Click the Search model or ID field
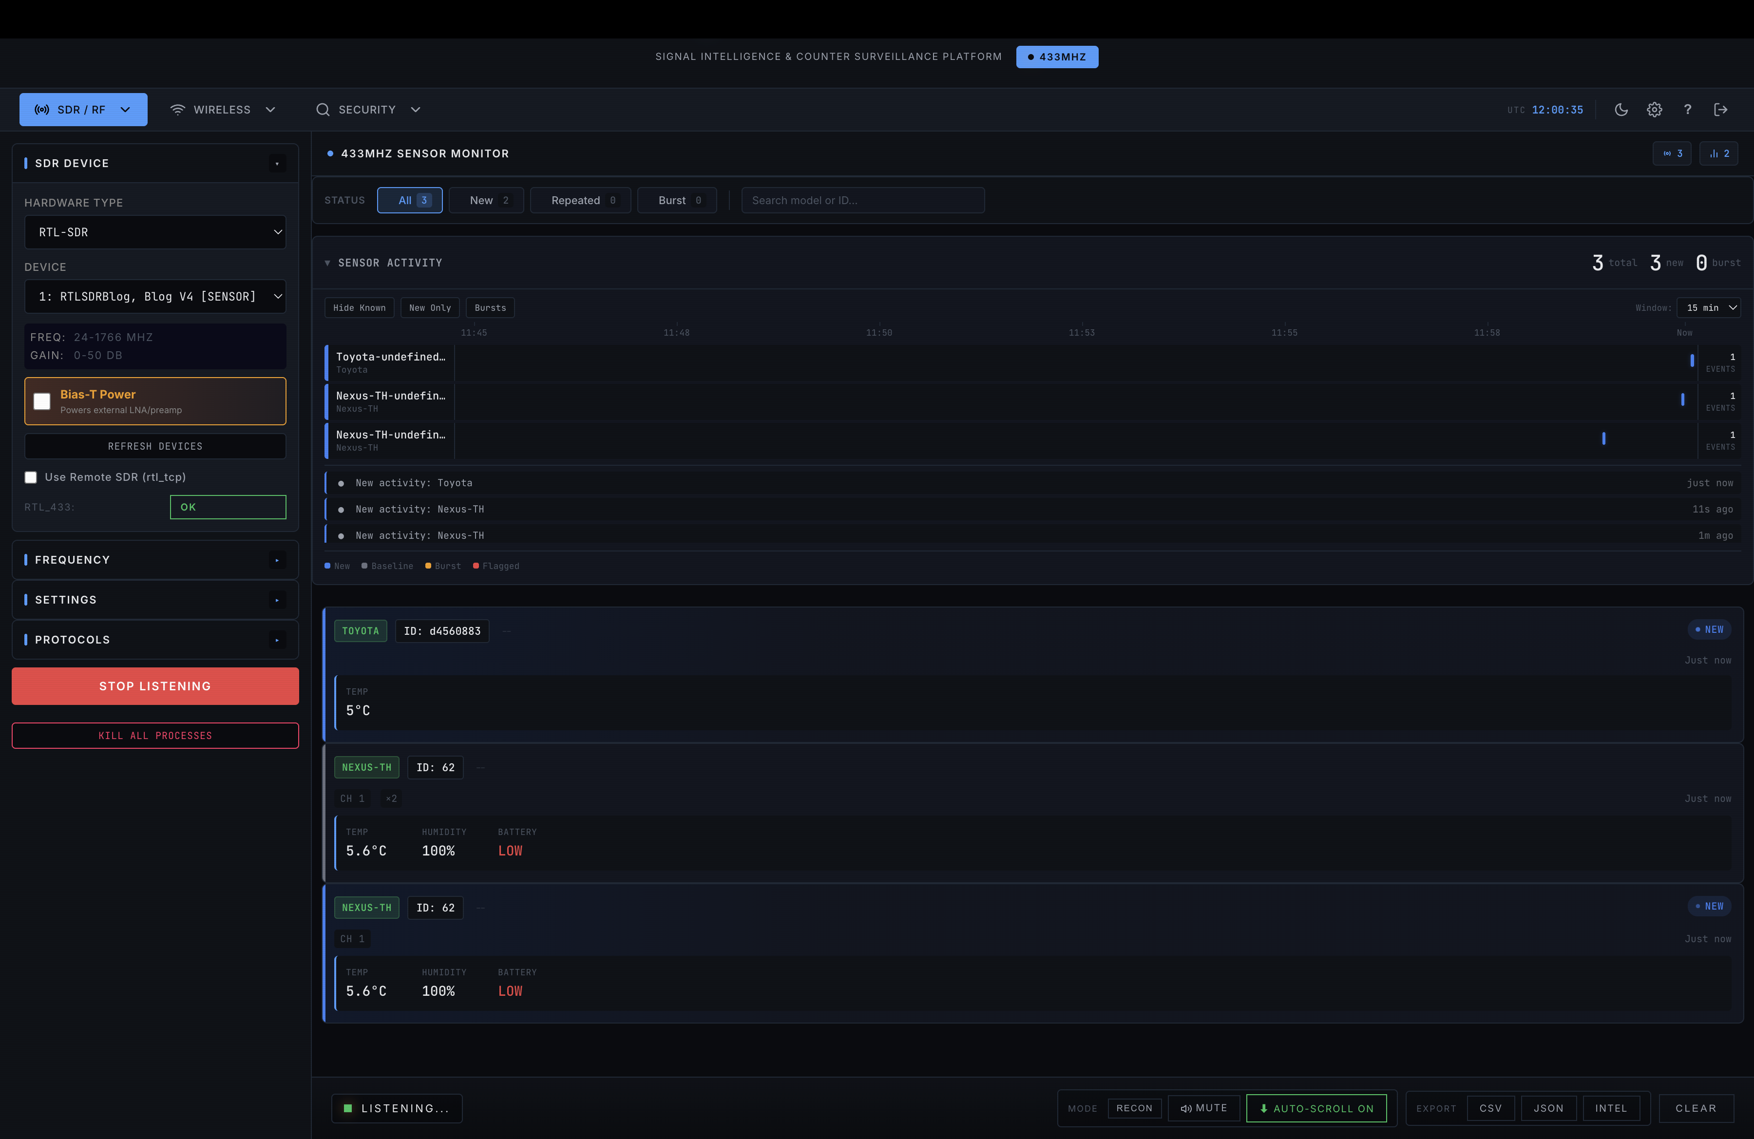The width and height of the screenshot is (1754, 1139). click(862, 200)
